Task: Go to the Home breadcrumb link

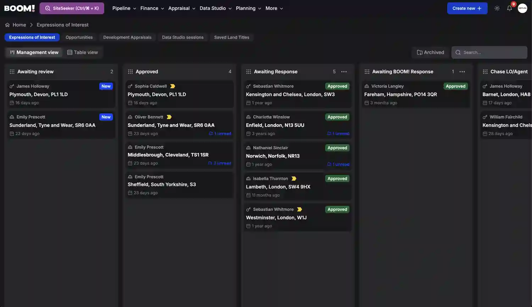Action: point(19,25)
